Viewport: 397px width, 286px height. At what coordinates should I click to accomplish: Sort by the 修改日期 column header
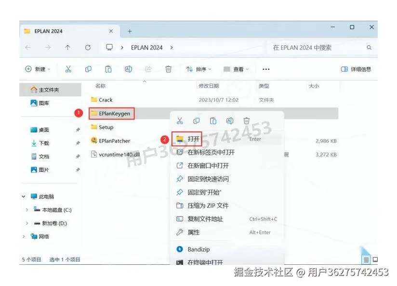209,86
